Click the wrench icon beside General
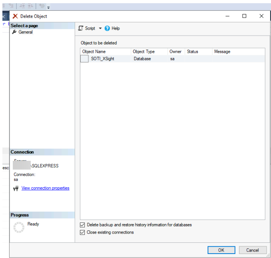The image size is (271, 258). [x=14, y=32]
